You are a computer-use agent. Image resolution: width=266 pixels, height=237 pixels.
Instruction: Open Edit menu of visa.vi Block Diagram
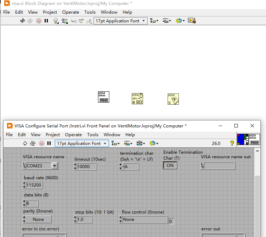[x=19, y=12]
